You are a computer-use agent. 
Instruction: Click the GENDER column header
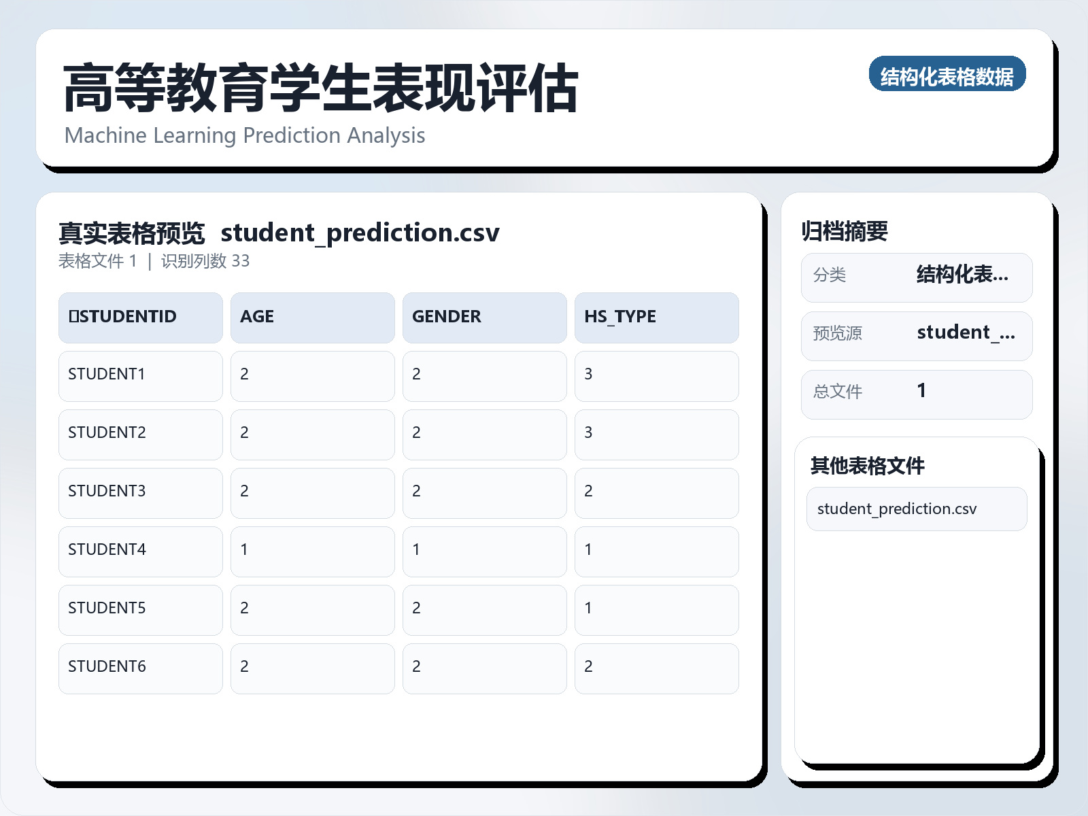click(x=446, y=317)
